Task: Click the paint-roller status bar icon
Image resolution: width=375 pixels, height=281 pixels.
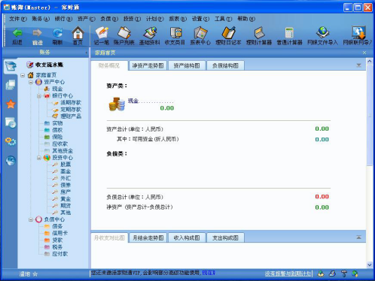Action: [x=344, y=273]
